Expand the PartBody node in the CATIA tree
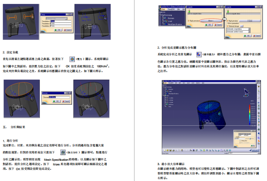Screen dimensions: 267x181 pos(165,104)
